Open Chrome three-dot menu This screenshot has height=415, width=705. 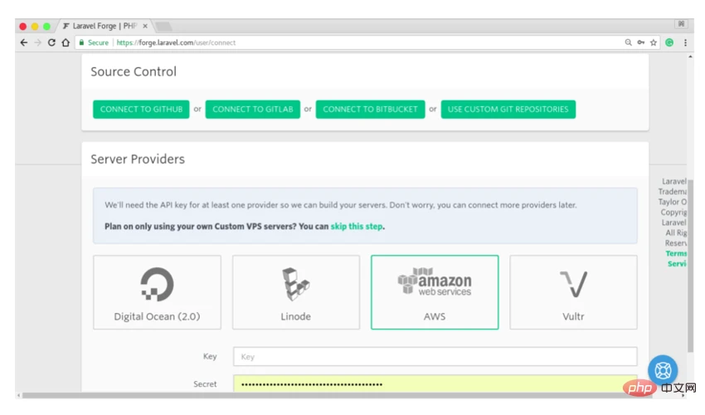685,42
